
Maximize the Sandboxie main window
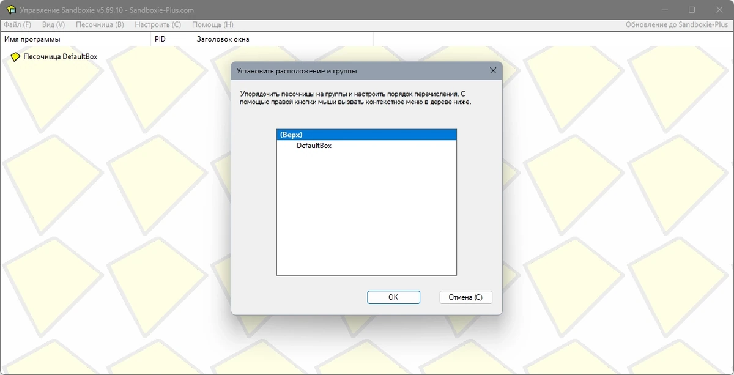(x=692, y=10)
